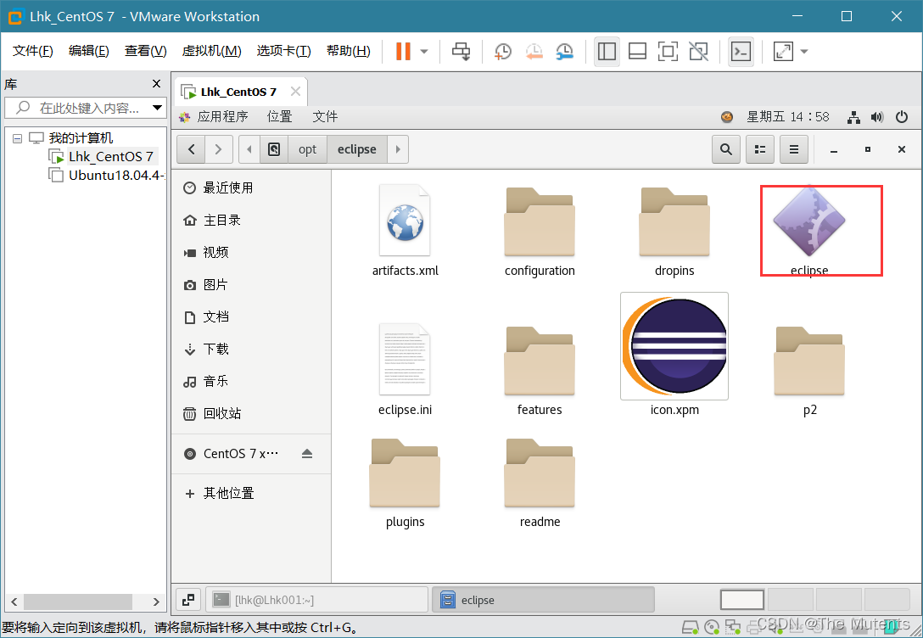This screenshot has height=638, width=923.
Task: Click the eclipse path segment
Action: point(356,149)
